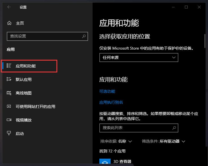Focus the 查找设置 search field
208x166 pixels.
point(44,36)
